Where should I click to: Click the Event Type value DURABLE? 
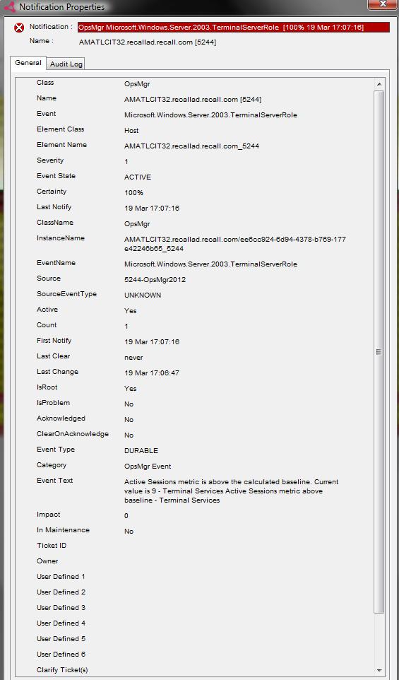pos(141,450)
